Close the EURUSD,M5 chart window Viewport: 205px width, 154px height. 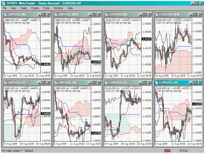(149, 14)
